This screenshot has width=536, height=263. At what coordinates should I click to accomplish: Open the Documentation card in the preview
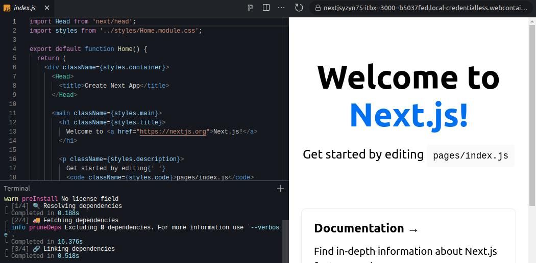408,235
